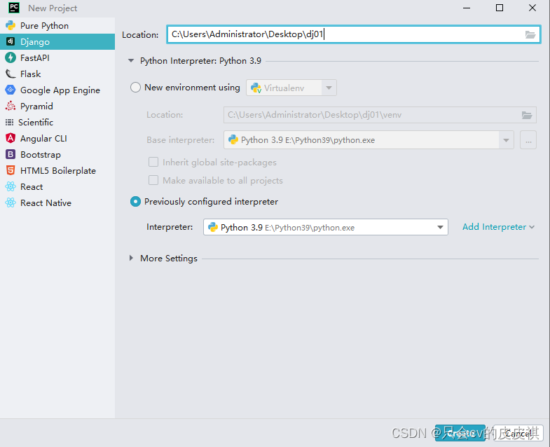
Task: Maximize the New Project window
Action: point(500,8)
